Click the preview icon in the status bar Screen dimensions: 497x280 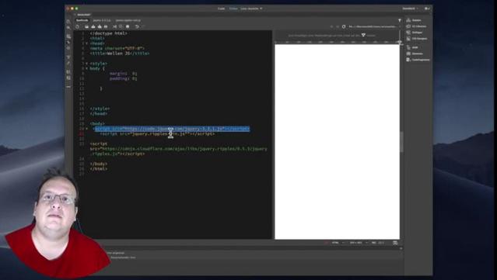395,243
